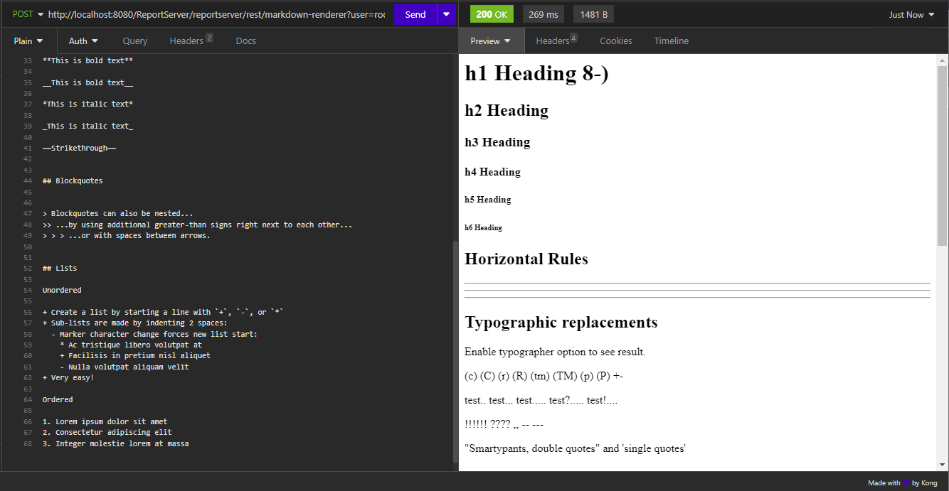Image resolution: width=949 pixels, height=491 pixels.
Task: Click the response preview scrollbar thumb
Action: tap(942, 156)
